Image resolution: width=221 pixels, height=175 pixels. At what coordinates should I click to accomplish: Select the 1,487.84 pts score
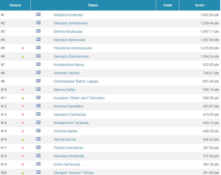click(209, 40)
